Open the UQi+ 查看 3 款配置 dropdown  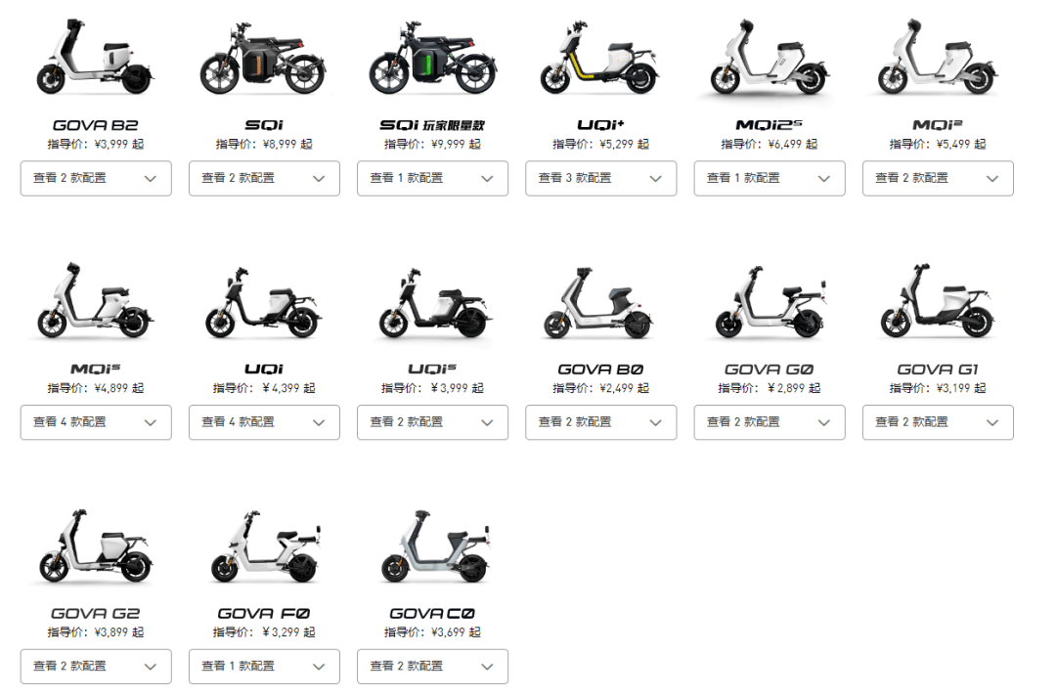[x=600, y=178]
